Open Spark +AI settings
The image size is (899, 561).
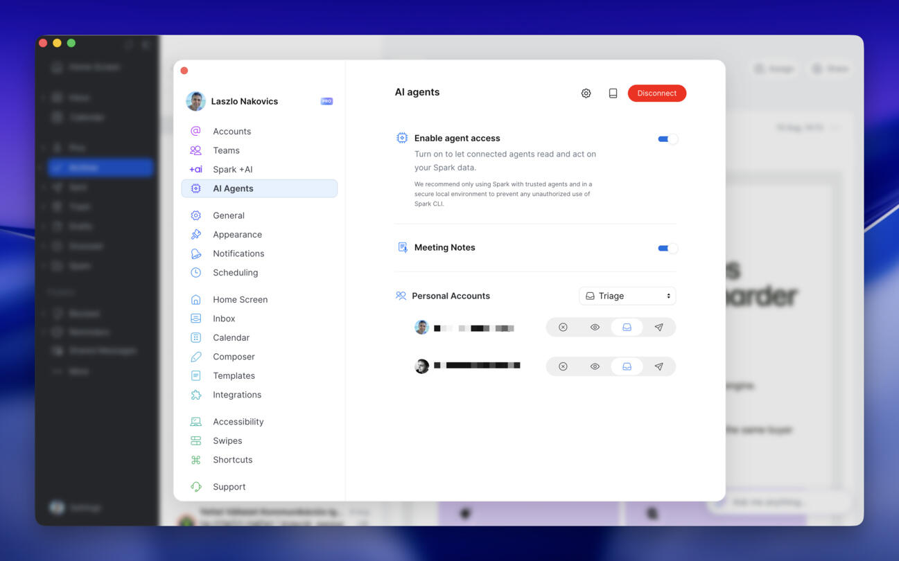pyautogui.click(x=259, y=170)
